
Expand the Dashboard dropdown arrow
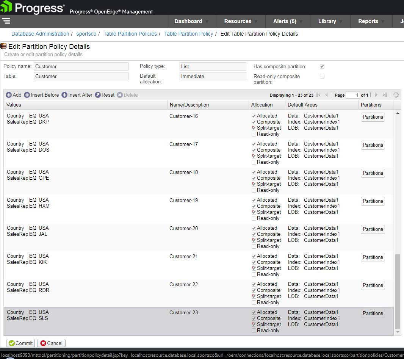207,22
